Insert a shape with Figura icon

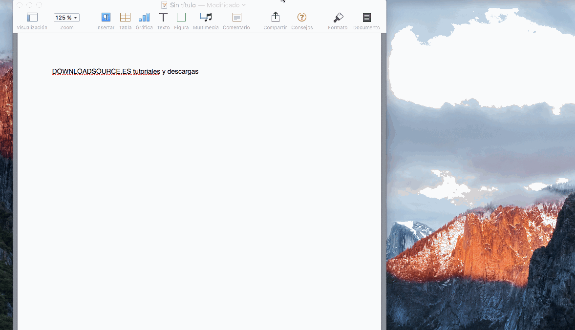point(181,17)
